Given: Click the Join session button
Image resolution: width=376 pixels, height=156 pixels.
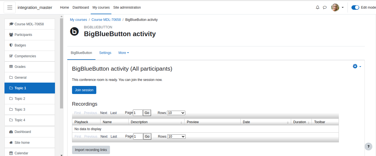Looking at the screenshot, I should (84, 90).
